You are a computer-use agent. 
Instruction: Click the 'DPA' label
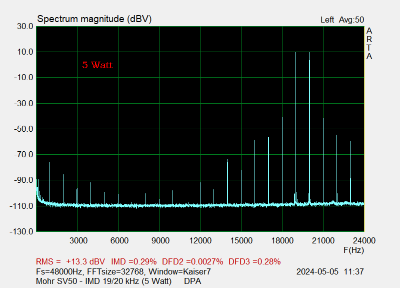coord(192,281)
